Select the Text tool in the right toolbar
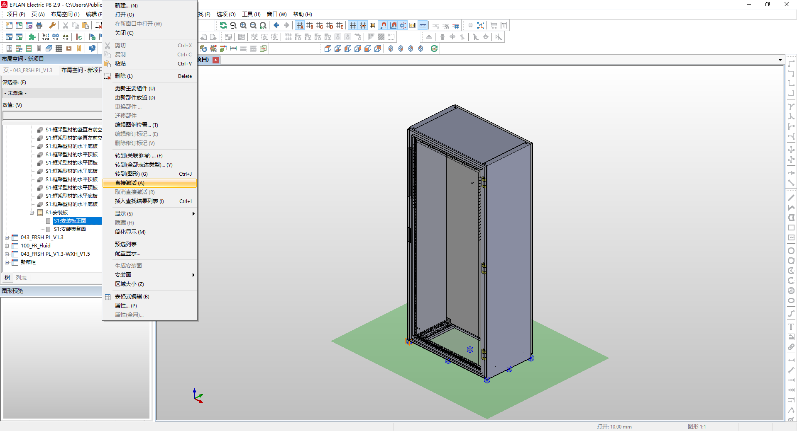This screenshot has height=431, width=797. [792, 327]
